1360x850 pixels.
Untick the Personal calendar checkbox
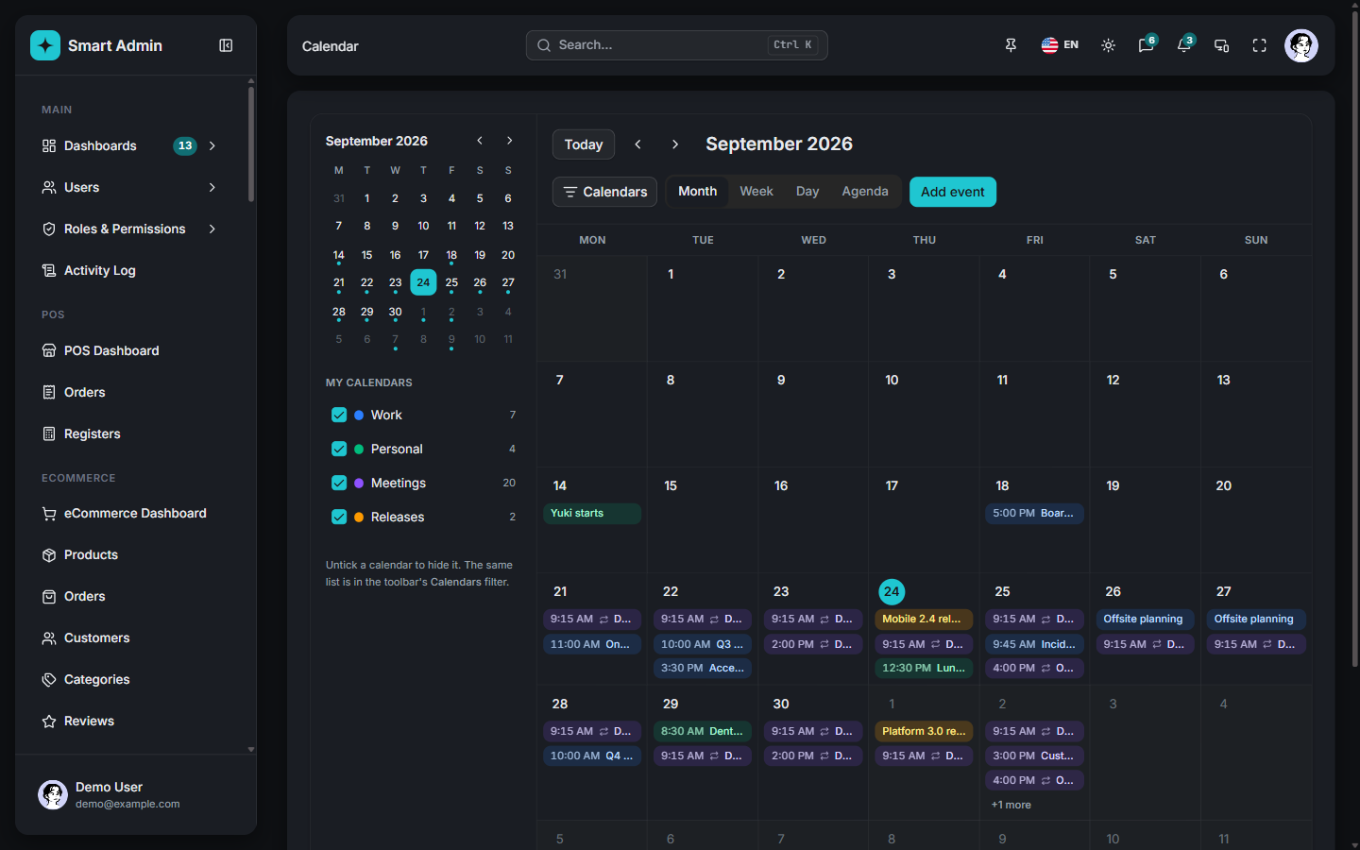pos(339,449)
